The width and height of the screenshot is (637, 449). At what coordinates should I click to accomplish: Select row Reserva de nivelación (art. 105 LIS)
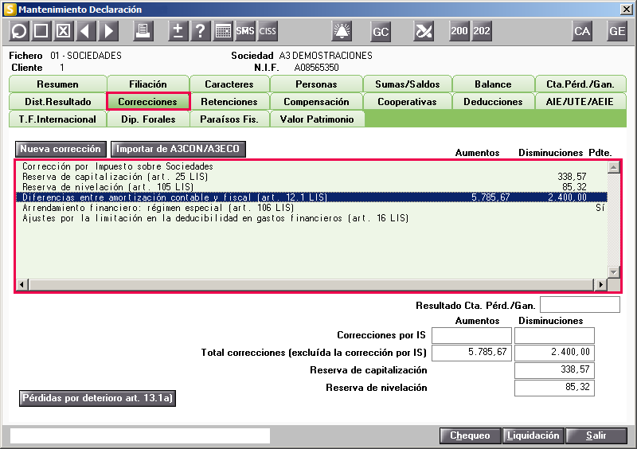pyautogui.click(x=311, y=187)
